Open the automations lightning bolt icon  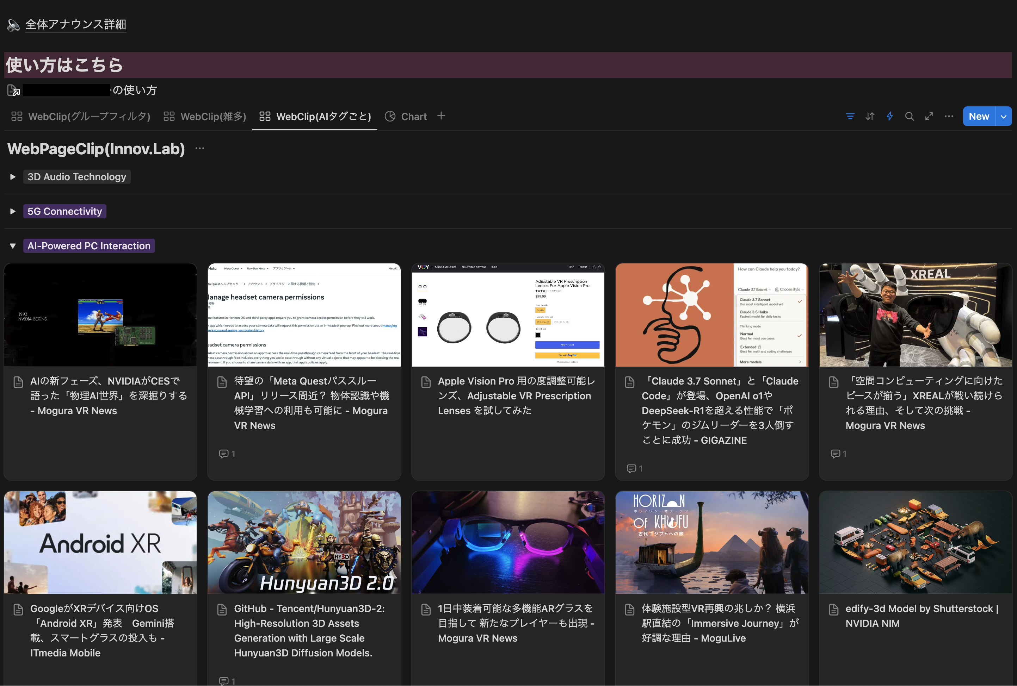pos(890,116)
